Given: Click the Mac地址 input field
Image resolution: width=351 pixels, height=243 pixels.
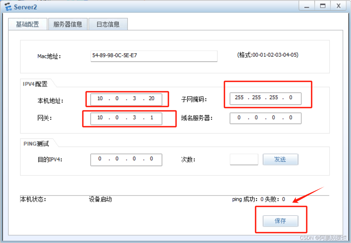Looking at the screenshot, I should (154, 56).
